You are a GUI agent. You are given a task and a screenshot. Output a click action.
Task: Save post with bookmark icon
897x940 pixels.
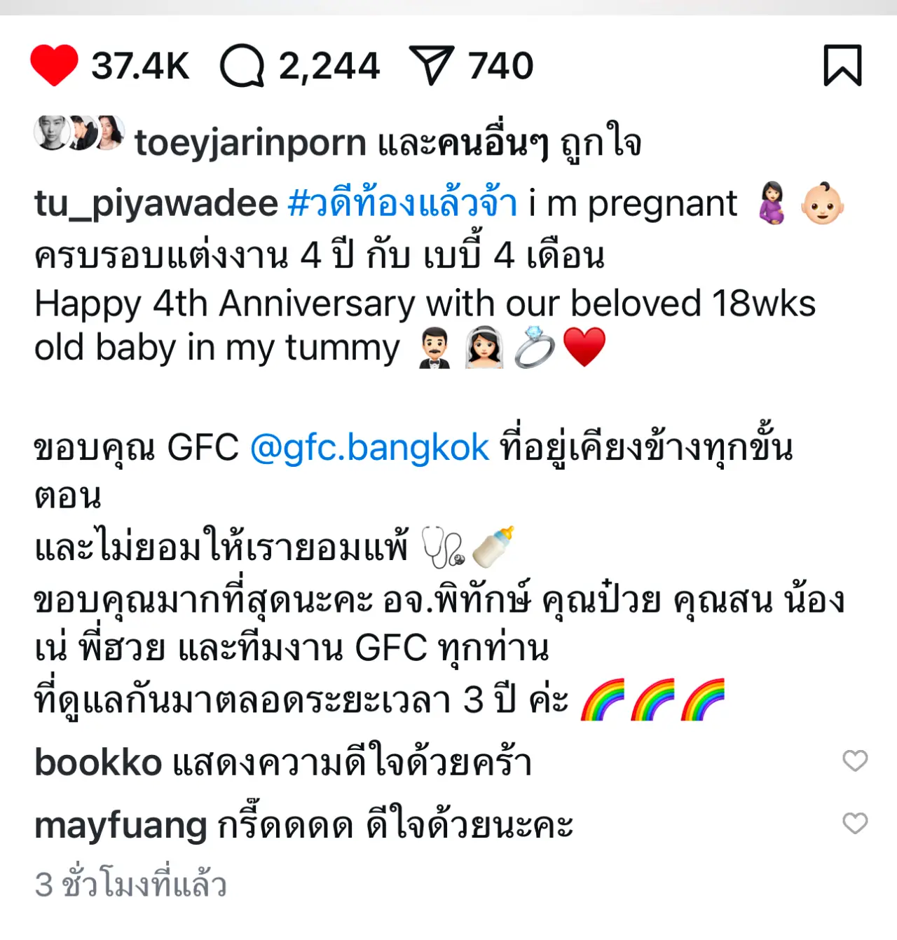click(x=842, y=65)
